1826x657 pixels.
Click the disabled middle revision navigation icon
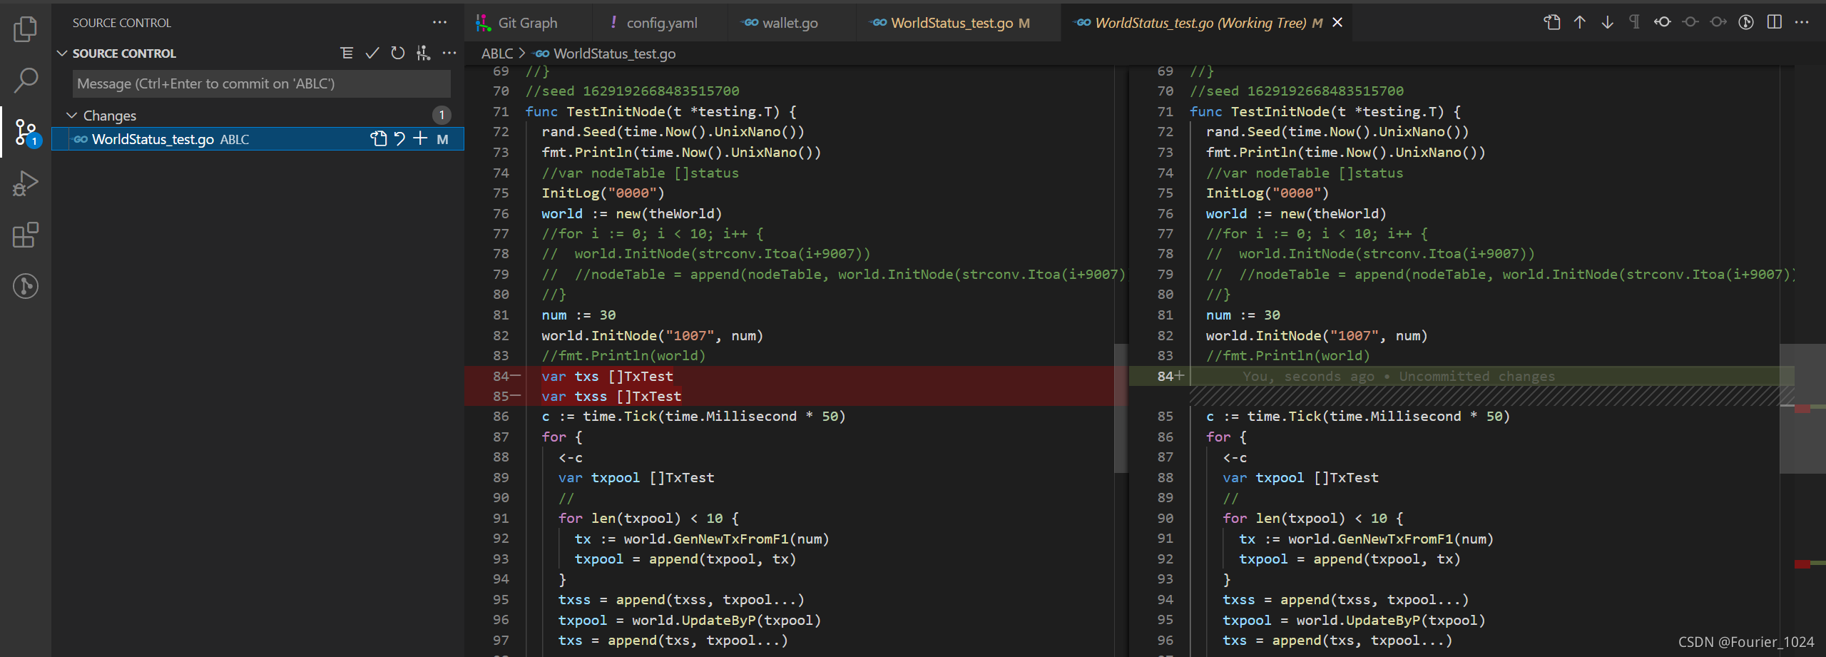tap(1690, 22)
